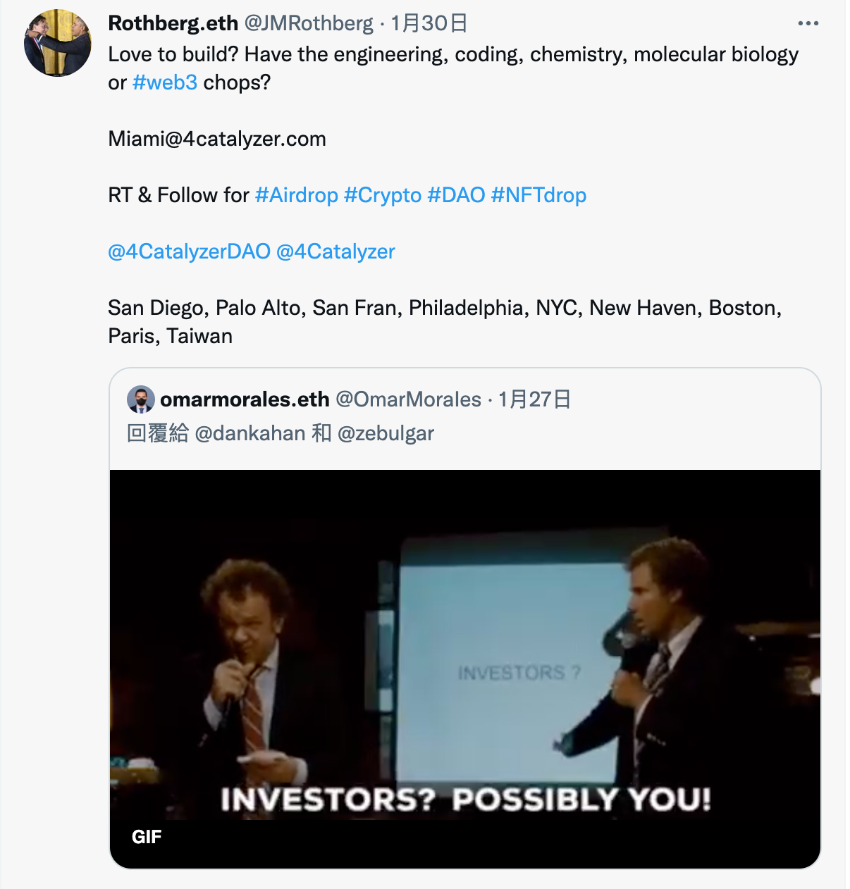Click Rothberg.eth's profile avatar

click(57, 44)
